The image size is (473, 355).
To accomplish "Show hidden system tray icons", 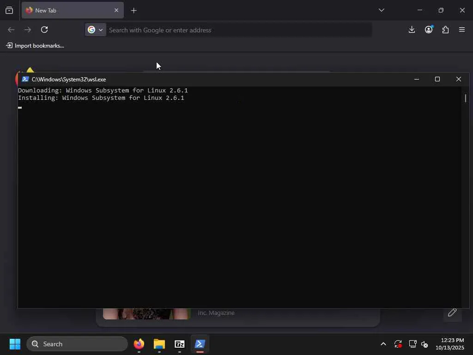I will pyautogui.click(x=383, y=344).
